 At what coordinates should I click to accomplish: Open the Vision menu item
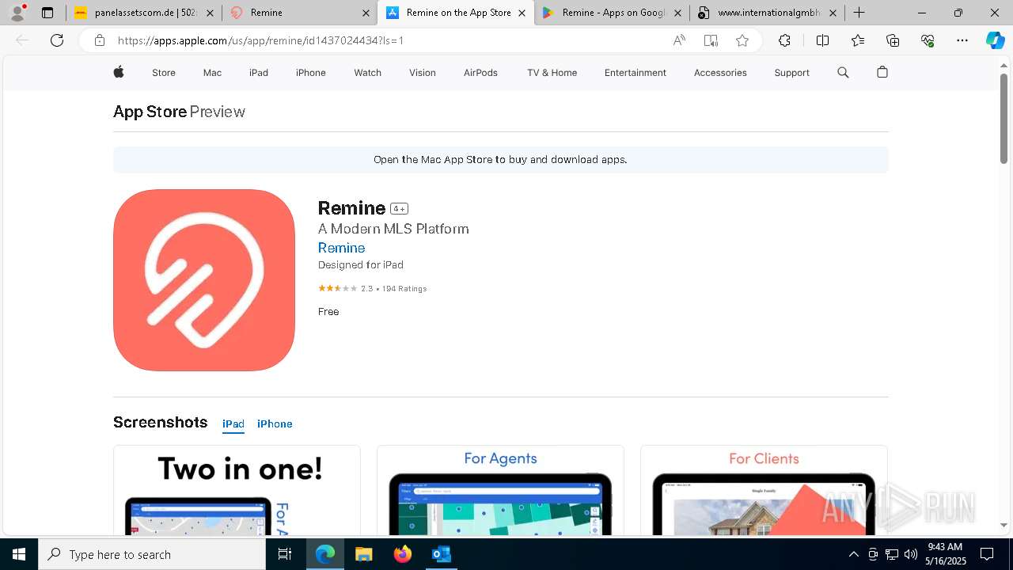(x=423, y=72)
